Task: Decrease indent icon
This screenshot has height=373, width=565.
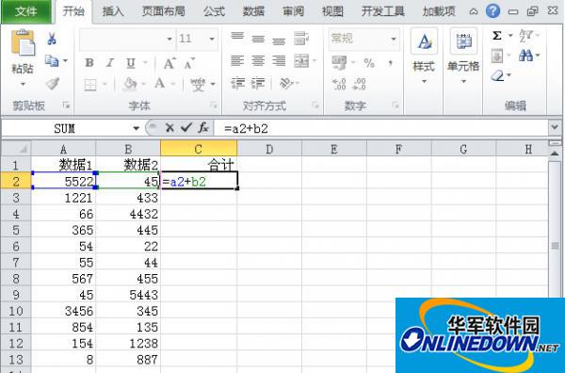Action: [x=238, y=84]
